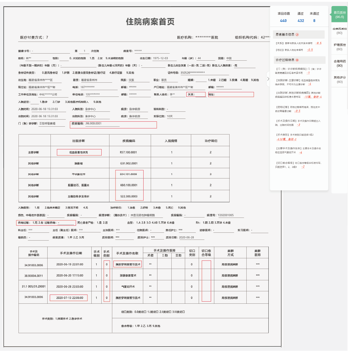Click the 疾病编码 J96.900.0001 field
Viewport: 354px width, 352px height.
pyautogui.click(x=113, y=125)
